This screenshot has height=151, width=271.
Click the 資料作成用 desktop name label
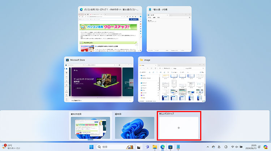coord(76,114)
